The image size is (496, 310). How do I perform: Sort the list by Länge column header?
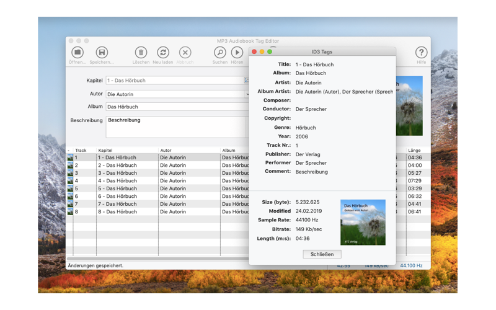[414, 150]
